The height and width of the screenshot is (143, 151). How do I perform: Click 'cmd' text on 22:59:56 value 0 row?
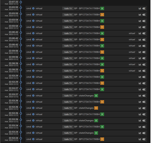point(29,58)
